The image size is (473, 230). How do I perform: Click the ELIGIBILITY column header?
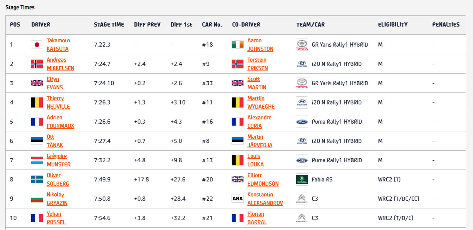(393, 25)
